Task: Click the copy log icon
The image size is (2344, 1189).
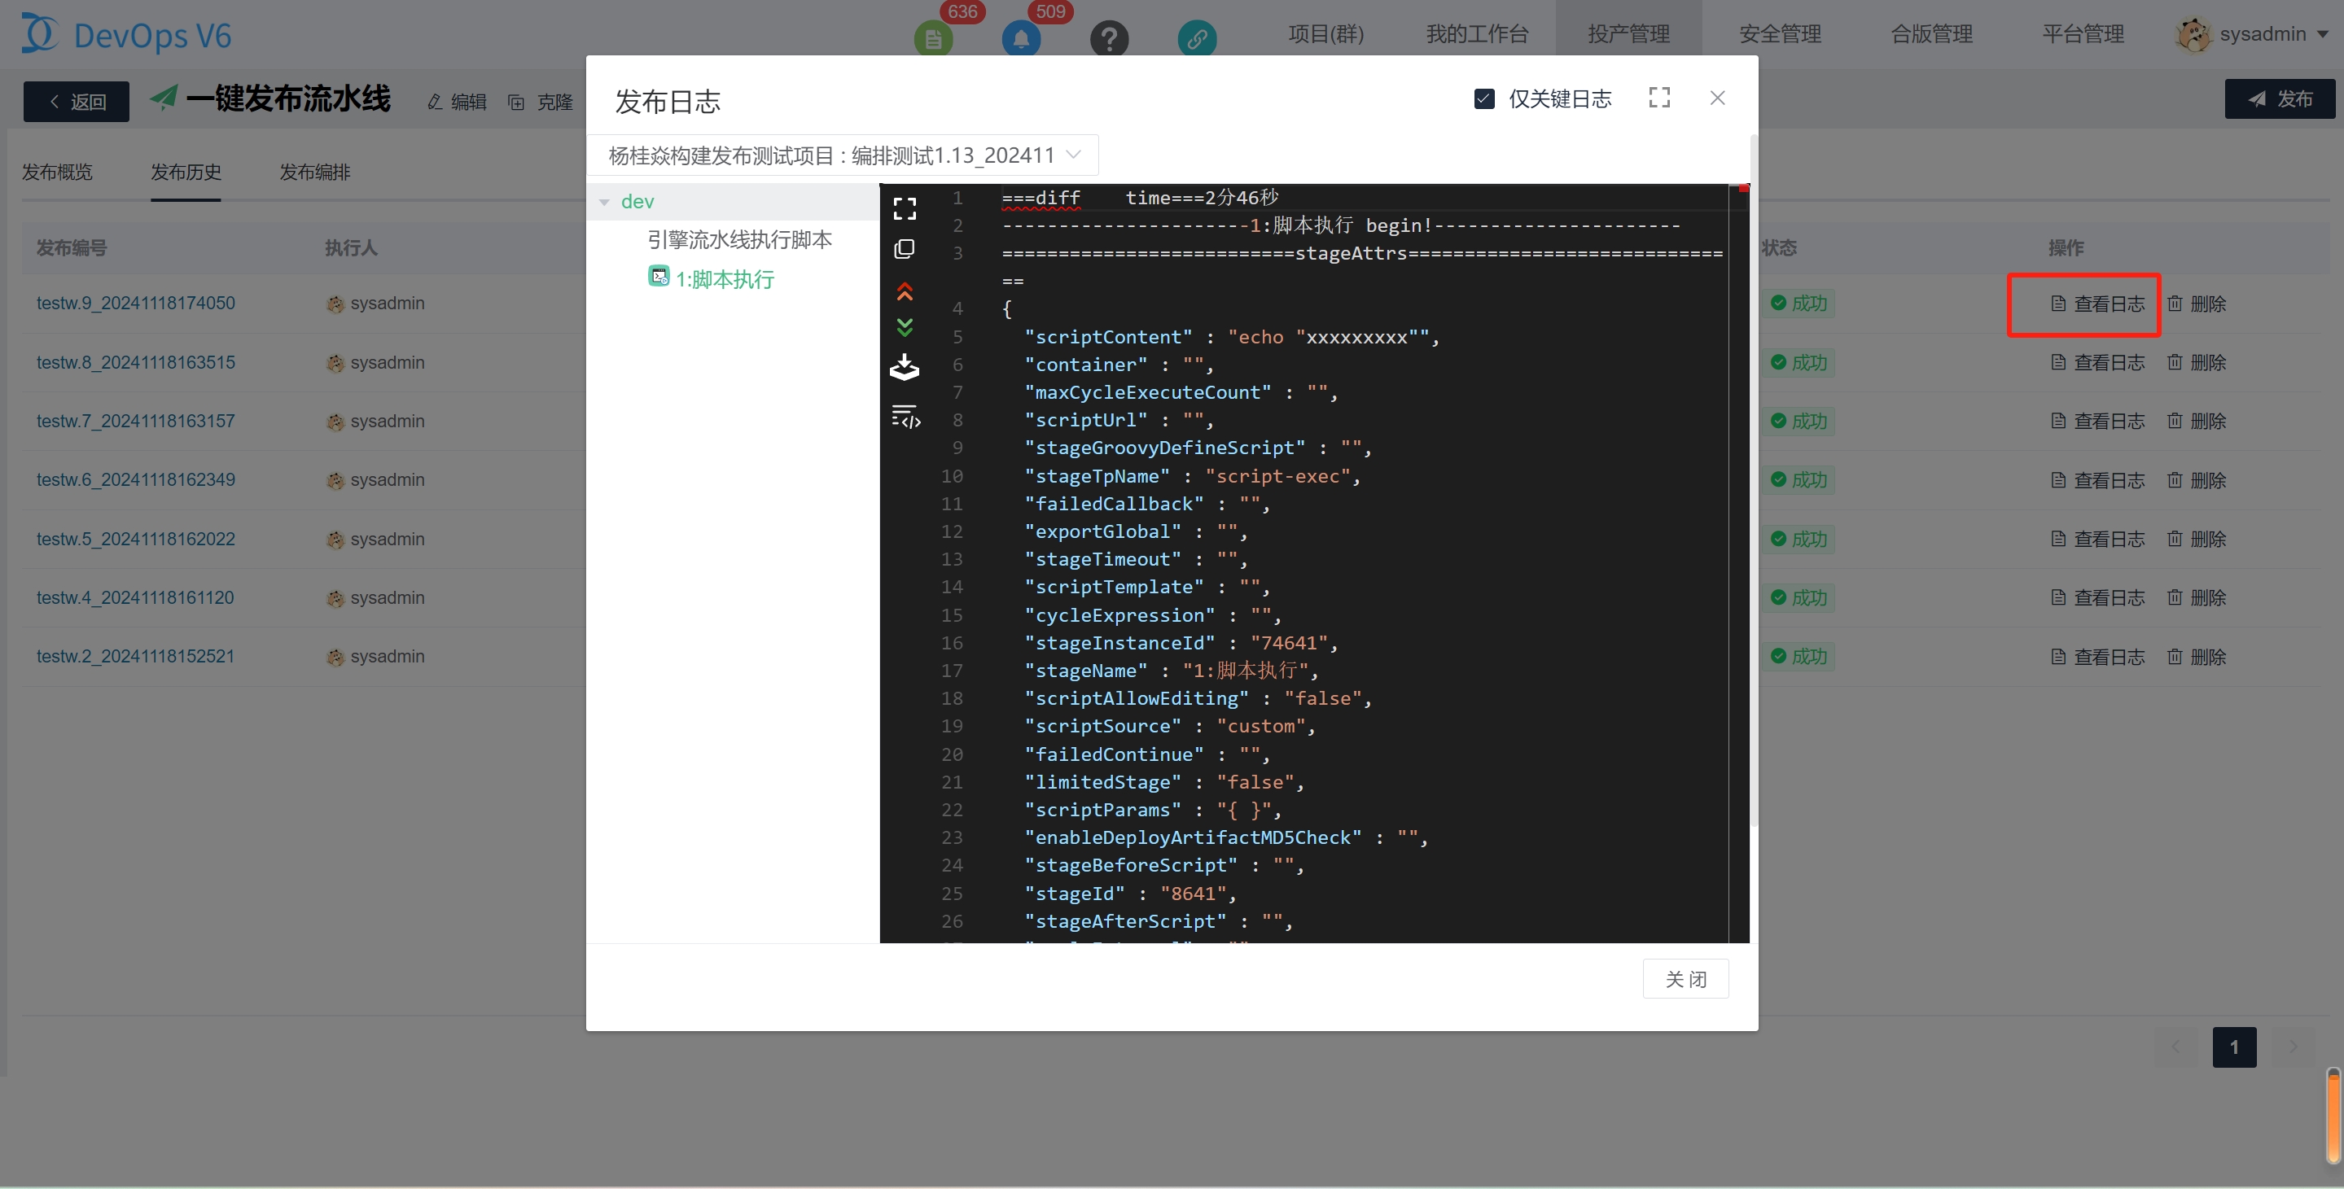Action: point(904,249)
